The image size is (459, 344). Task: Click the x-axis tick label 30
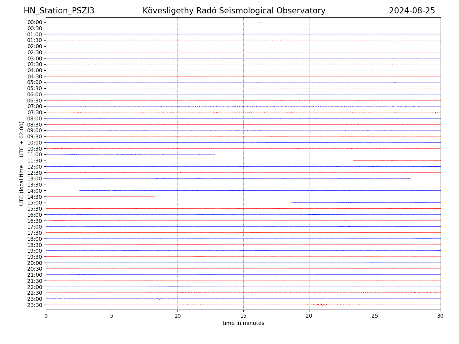click(441, 316)
